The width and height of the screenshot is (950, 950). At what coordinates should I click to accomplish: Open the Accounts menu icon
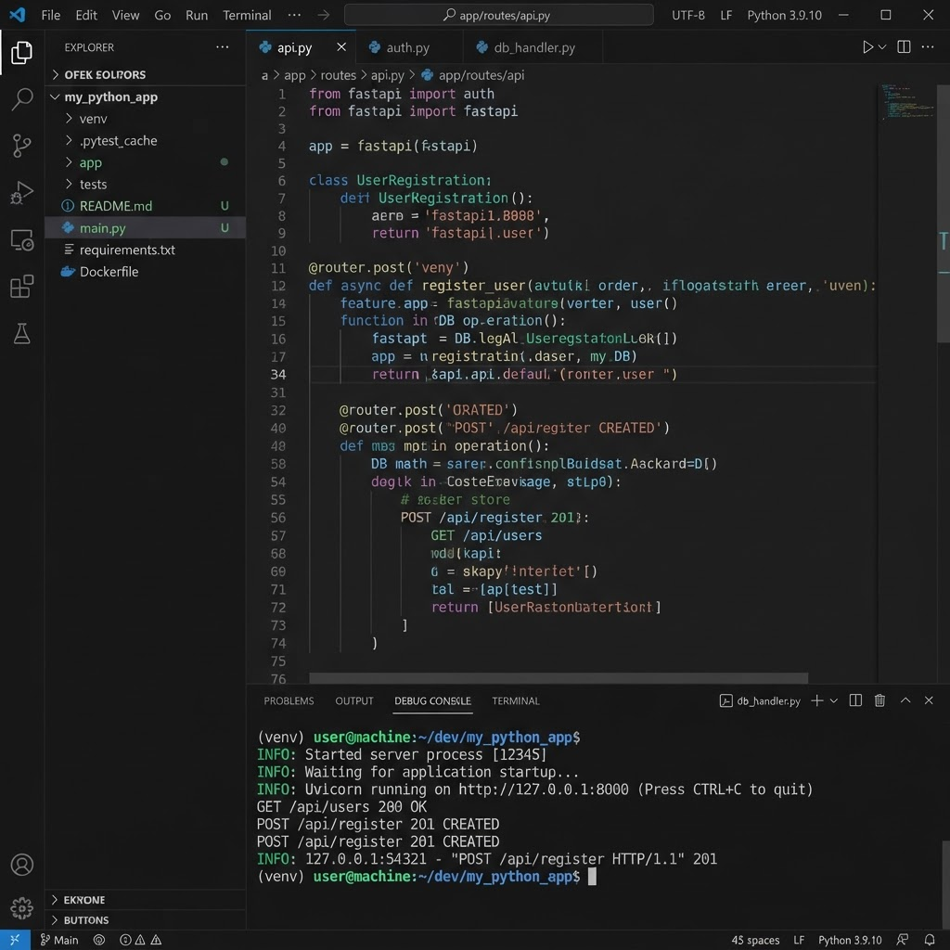[22, 865]
